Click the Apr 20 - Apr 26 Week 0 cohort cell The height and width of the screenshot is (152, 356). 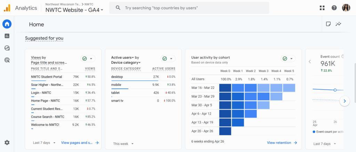(225, 131)
